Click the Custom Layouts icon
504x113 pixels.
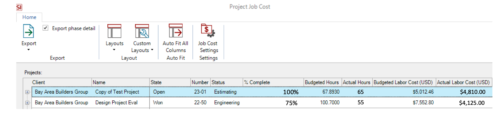click(142, 31)
